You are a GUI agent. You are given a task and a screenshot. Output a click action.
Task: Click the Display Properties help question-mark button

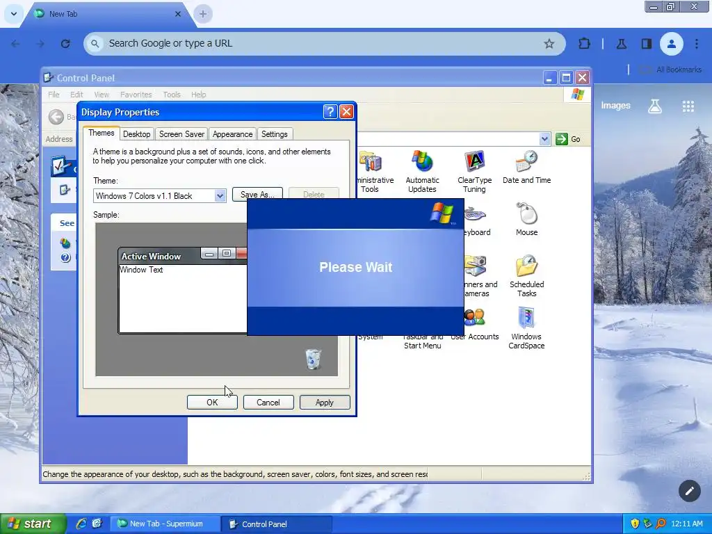[330, 112]
